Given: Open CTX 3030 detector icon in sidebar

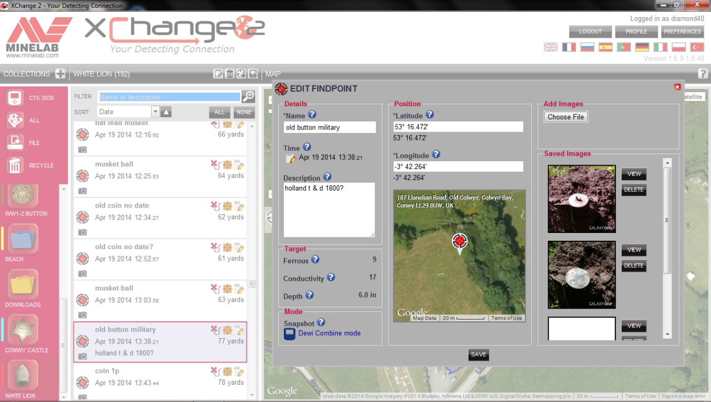Looking at the screenshot, I should (x=14, y=98).
